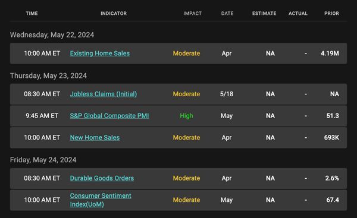Click the DATE column header
This screenshot has width=357, height=218.
coord(227,14)
